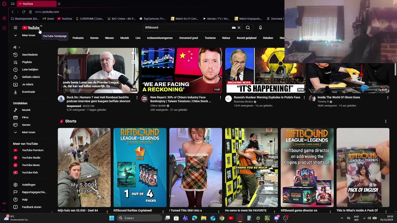Open the Bladwijzerbalk bookmarks folder

[x=25, y=19]
